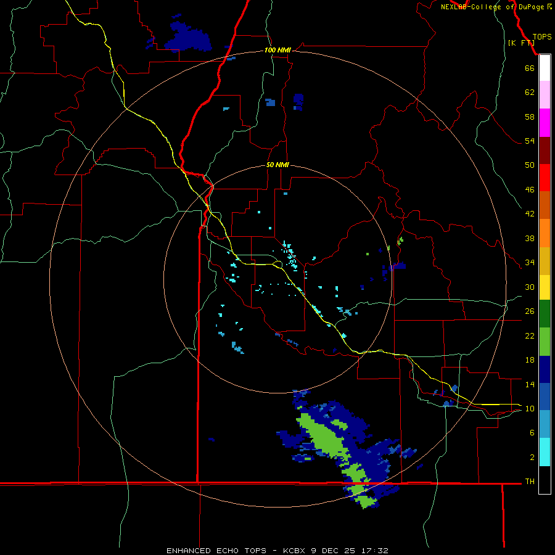Click the 54 legend value label

[530, 141]
